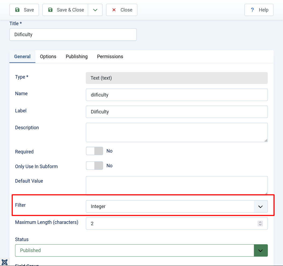Image resolution: width=283 pixels, height=266 pixels.
Task: Switch to the Options tab
Action: 48,57
